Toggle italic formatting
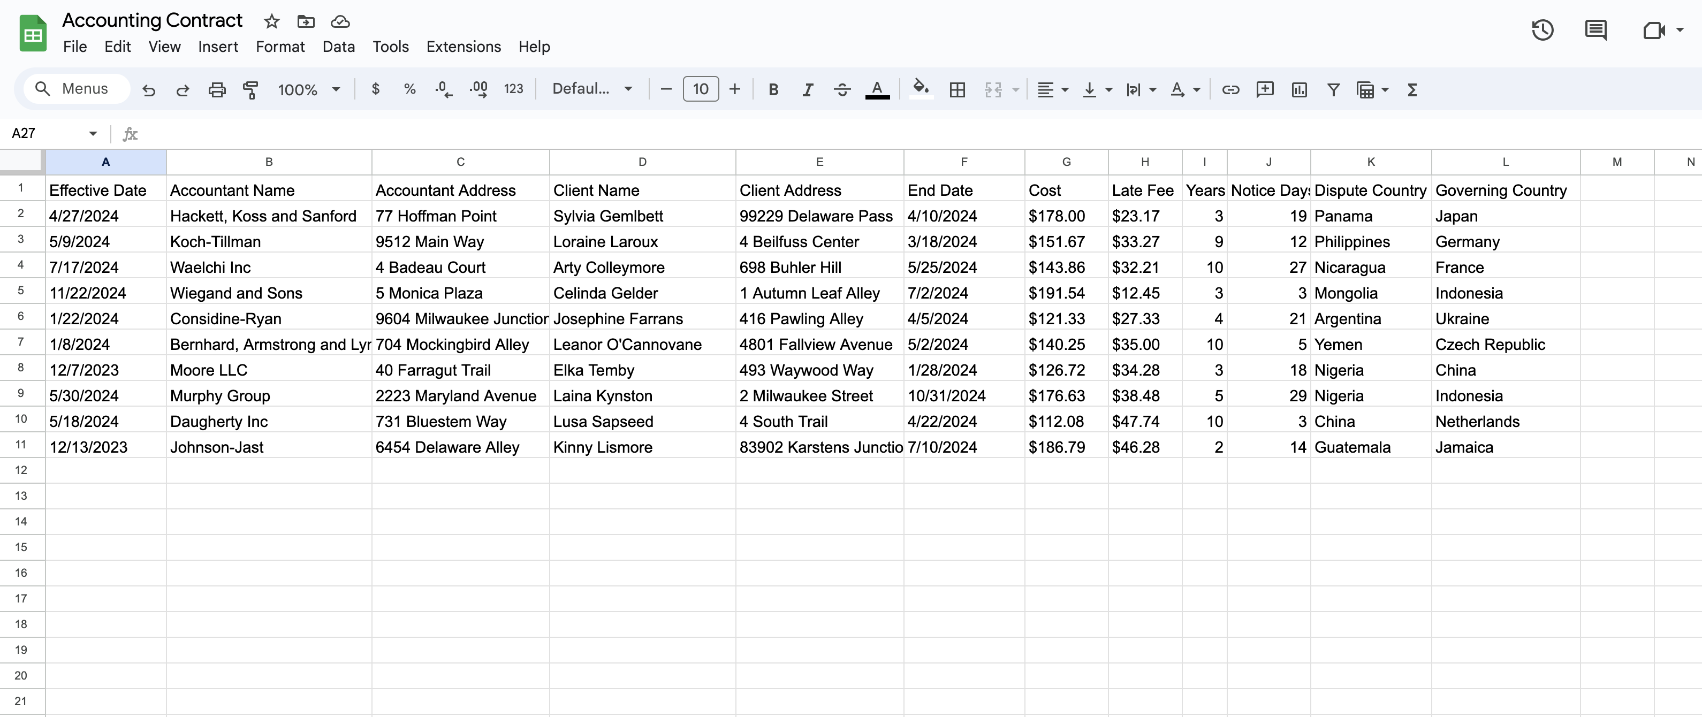The width and height of the screenshot is (1702, 717). (808, 89)
